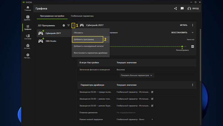
Task: Click the ВХОД login button
Action: pos(195,9)
